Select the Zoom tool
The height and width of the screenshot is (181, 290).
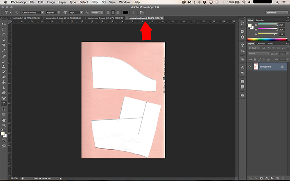pyautogui.click(x=4, y=125)
